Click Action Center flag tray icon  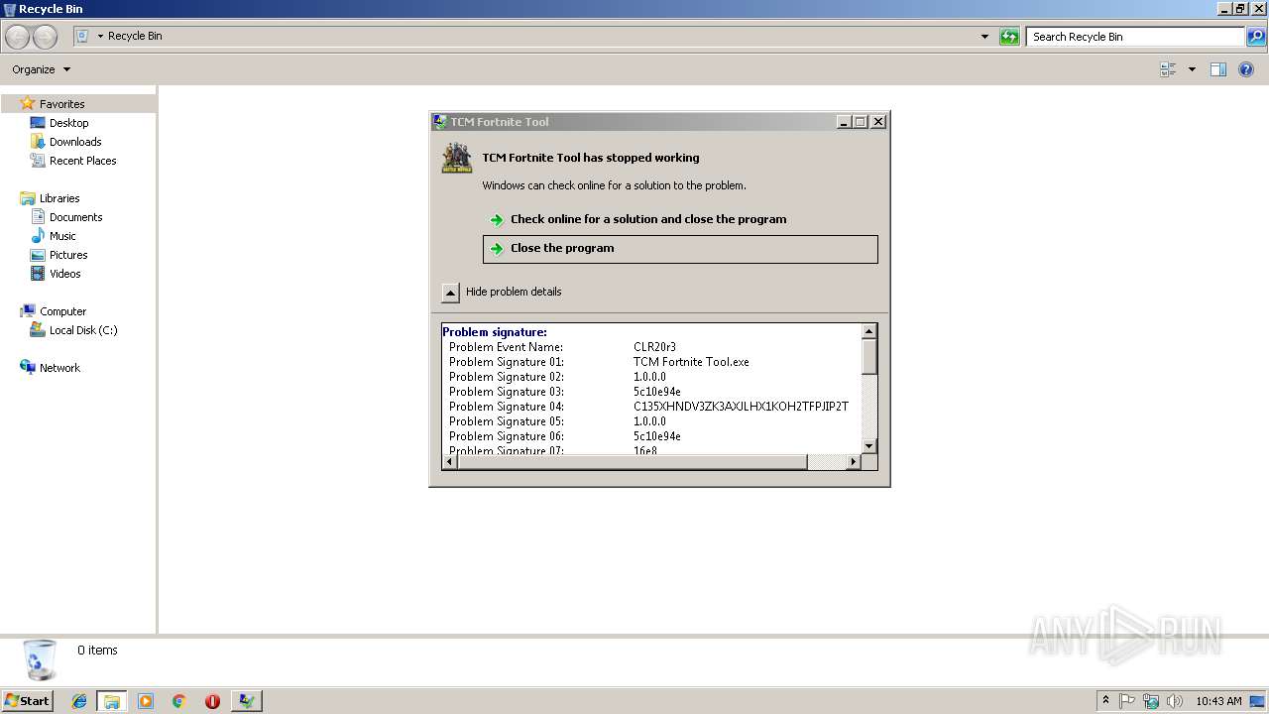1127,701
